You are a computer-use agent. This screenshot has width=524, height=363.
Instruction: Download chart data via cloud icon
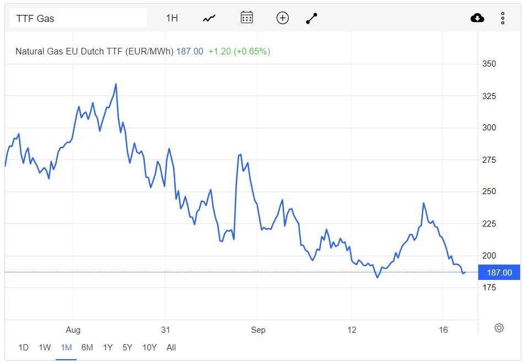coord(477,18)
